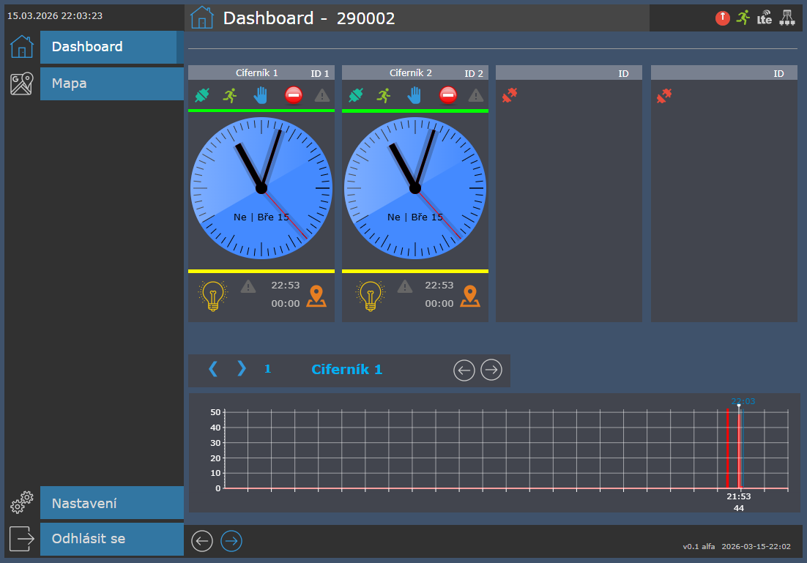The image size is (807, 563).
Task: Toggle the light bulb on Ciferník 1
Action: 212,296
